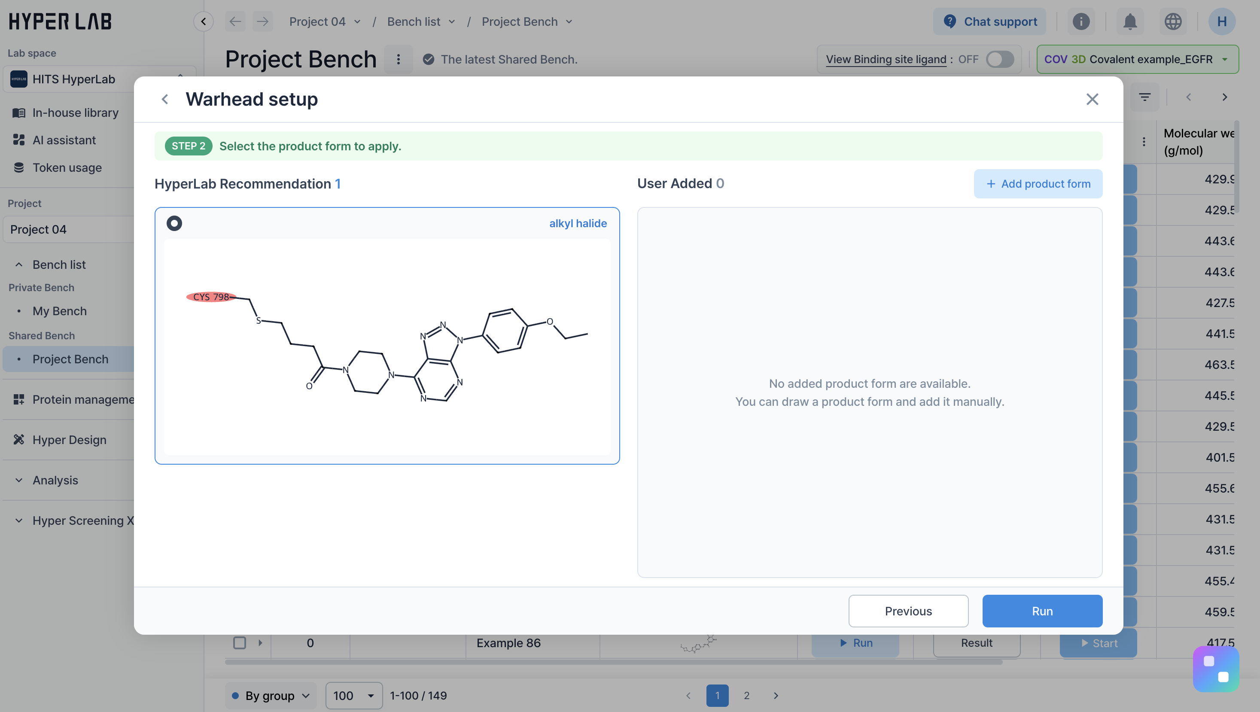Collapse the sidebar with chevron button

203,21
